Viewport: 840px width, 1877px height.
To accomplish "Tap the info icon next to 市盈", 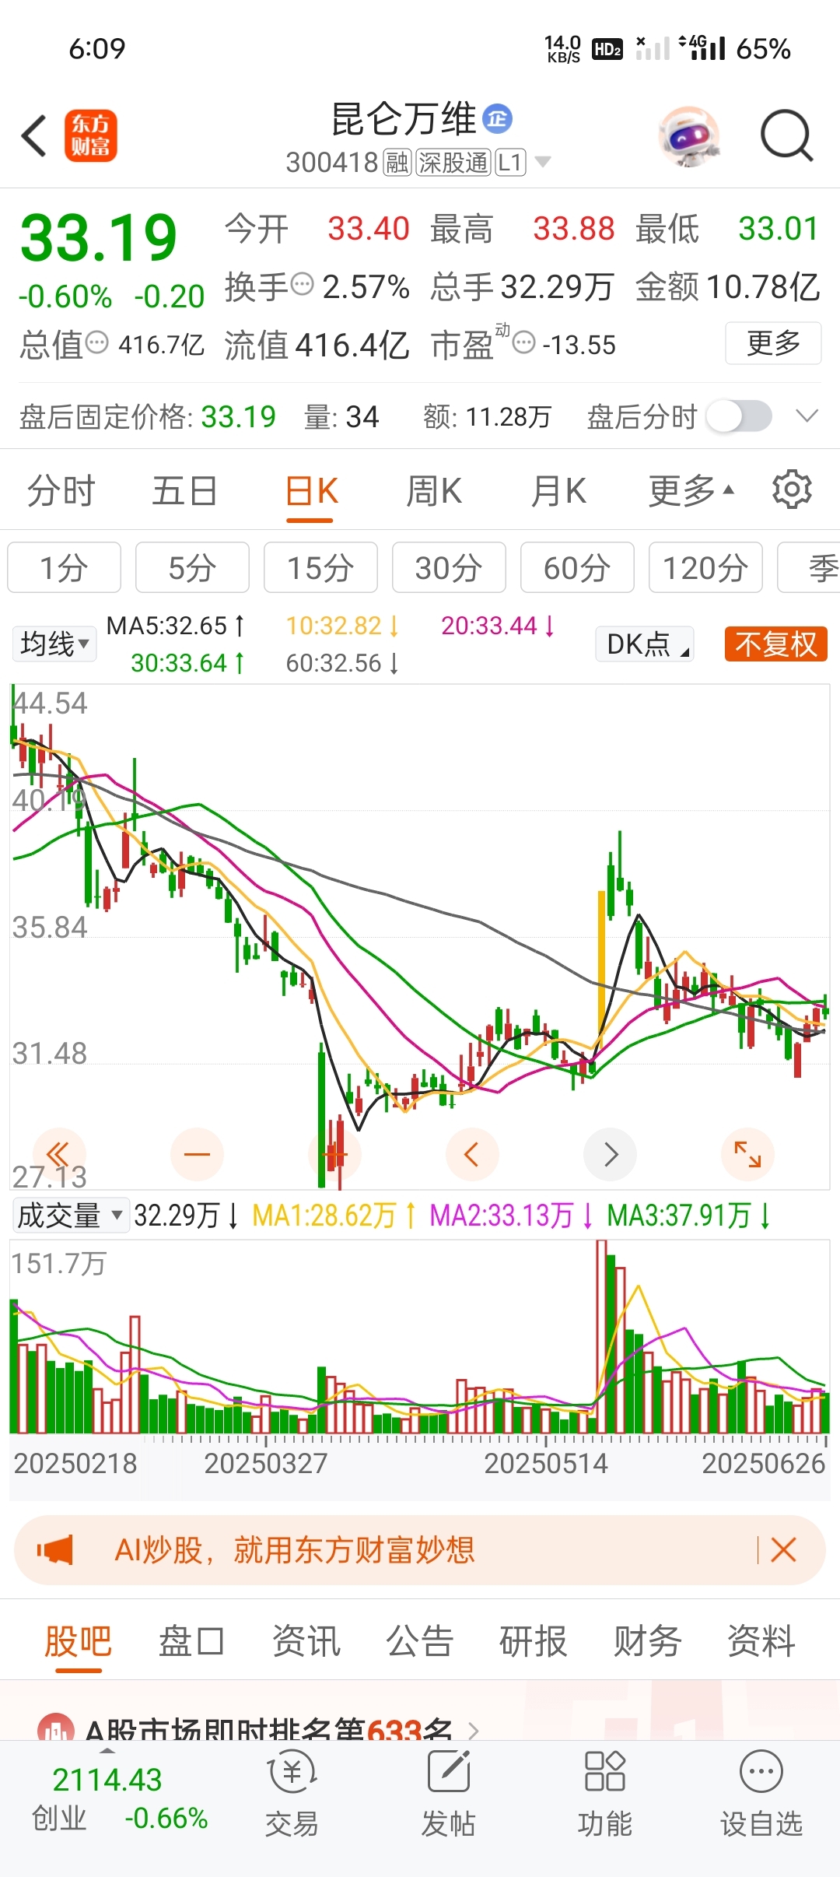I will 524,342.
